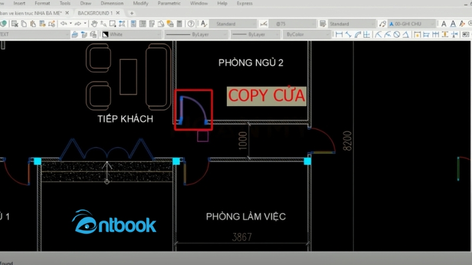The height and width of the screenshot is (265, 472).
Task: Open the Dimension menu
Action: [x=112, y=3]
